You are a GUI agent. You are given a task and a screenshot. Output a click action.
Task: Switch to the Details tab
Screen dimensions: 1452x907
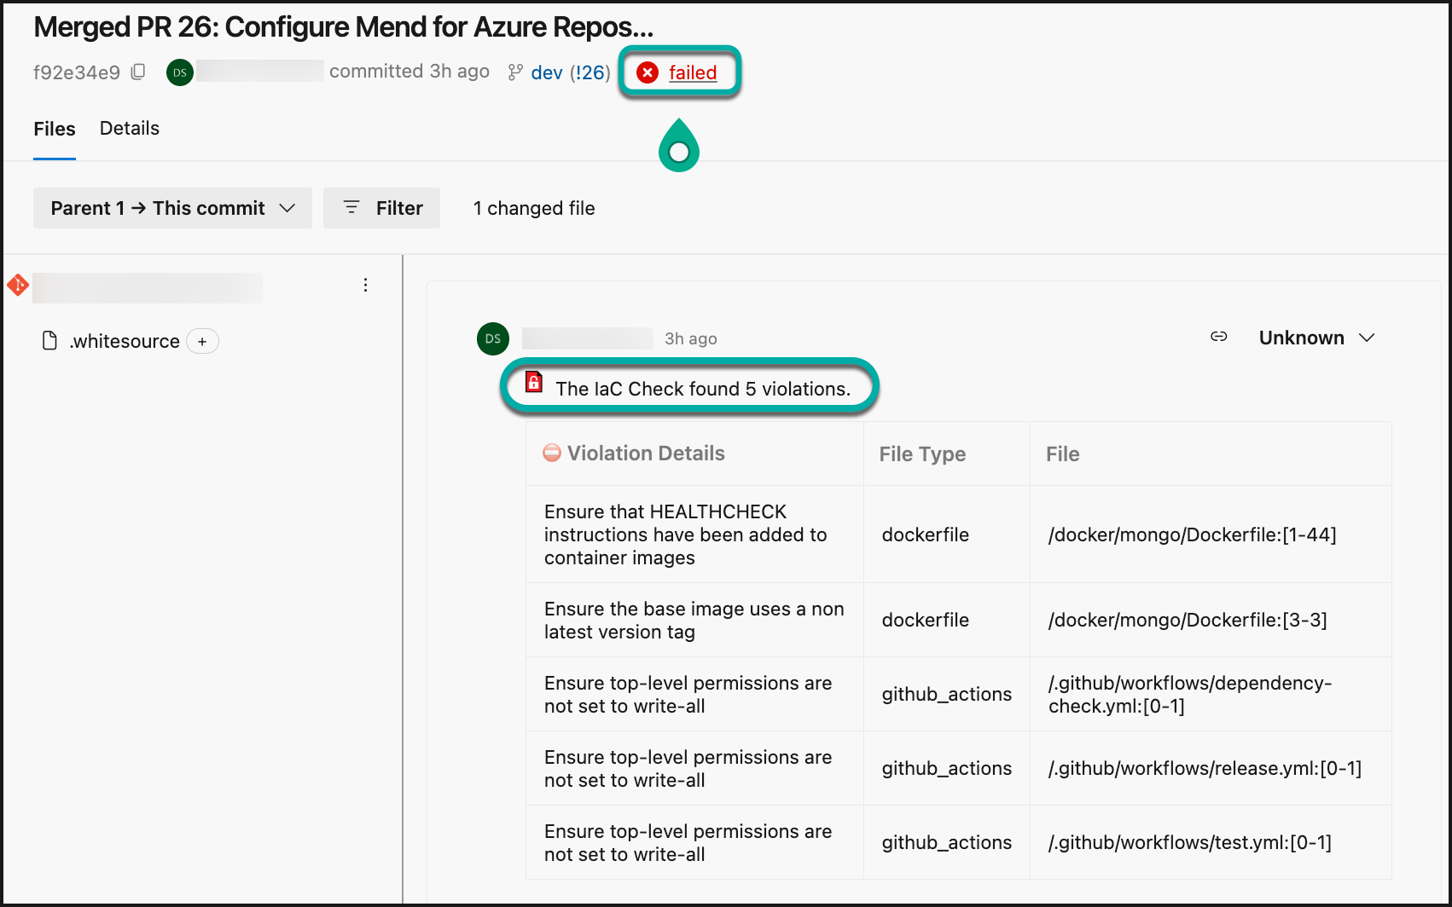(130, 128)
